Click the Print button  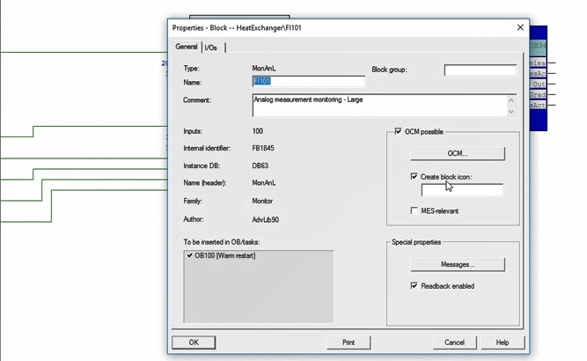coord(349,343)
